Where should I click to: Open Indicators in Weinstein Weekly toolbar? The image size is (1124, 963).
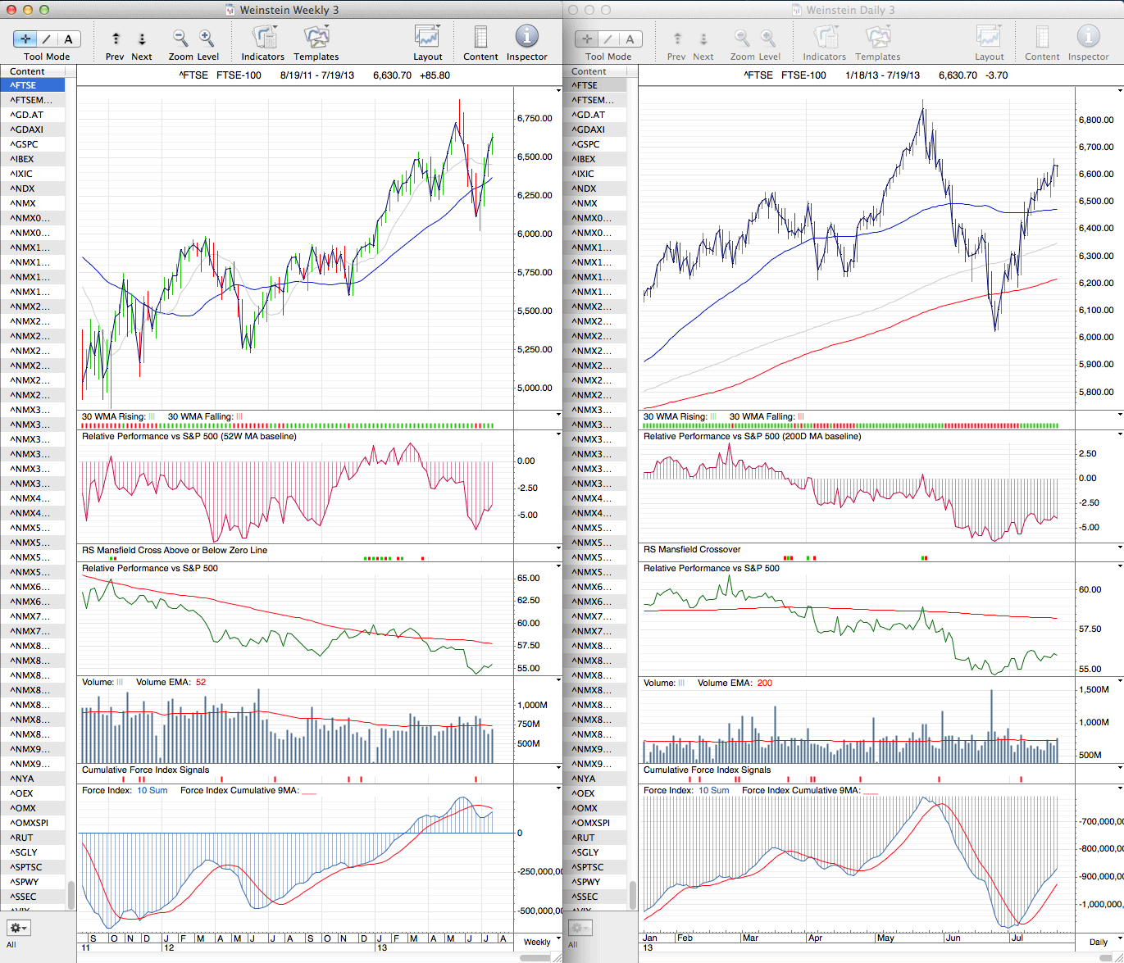coord(263,39)
